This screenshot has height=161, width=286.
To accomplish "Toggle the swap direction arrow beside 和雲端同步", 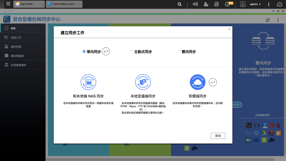I will click(x=213, y=82).
